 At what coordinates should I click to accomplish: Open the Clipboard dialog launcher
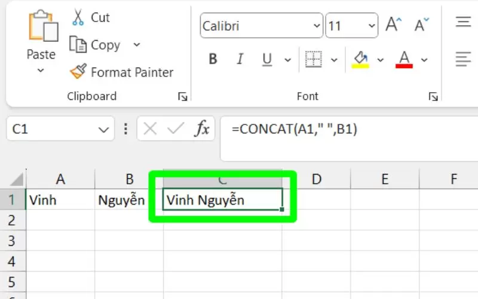183,97
